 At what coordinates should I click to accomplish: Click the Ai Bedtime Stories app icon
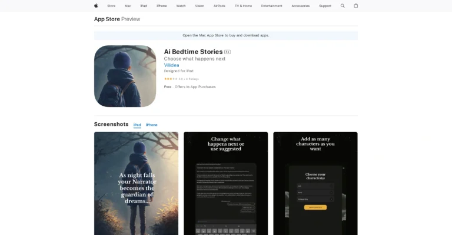(125, 76)
